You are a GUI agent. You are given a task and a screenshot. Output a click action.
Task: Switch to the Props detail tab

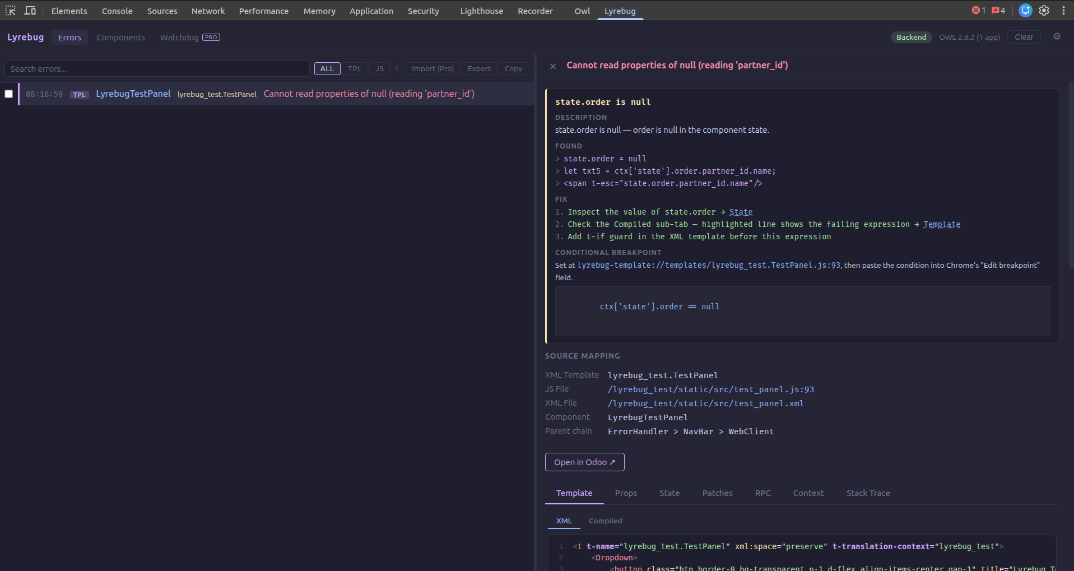[x=626, y=493]
